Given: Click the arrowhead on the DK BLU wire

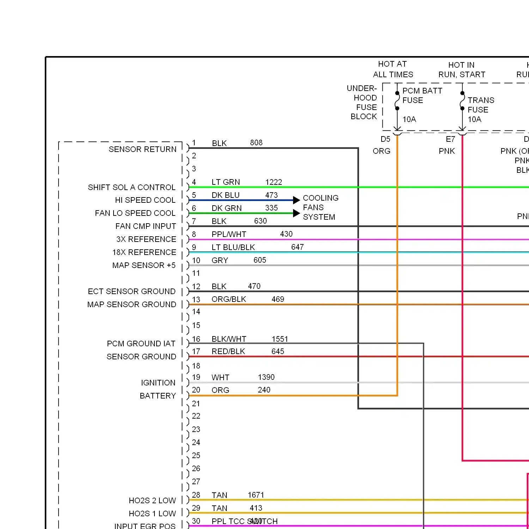Looking at the screenshot, I should tap(296, 200).
